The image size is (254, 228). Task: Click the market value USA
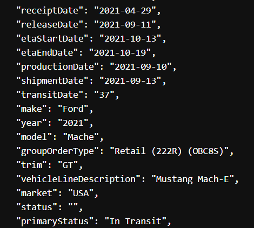point(81,193)
